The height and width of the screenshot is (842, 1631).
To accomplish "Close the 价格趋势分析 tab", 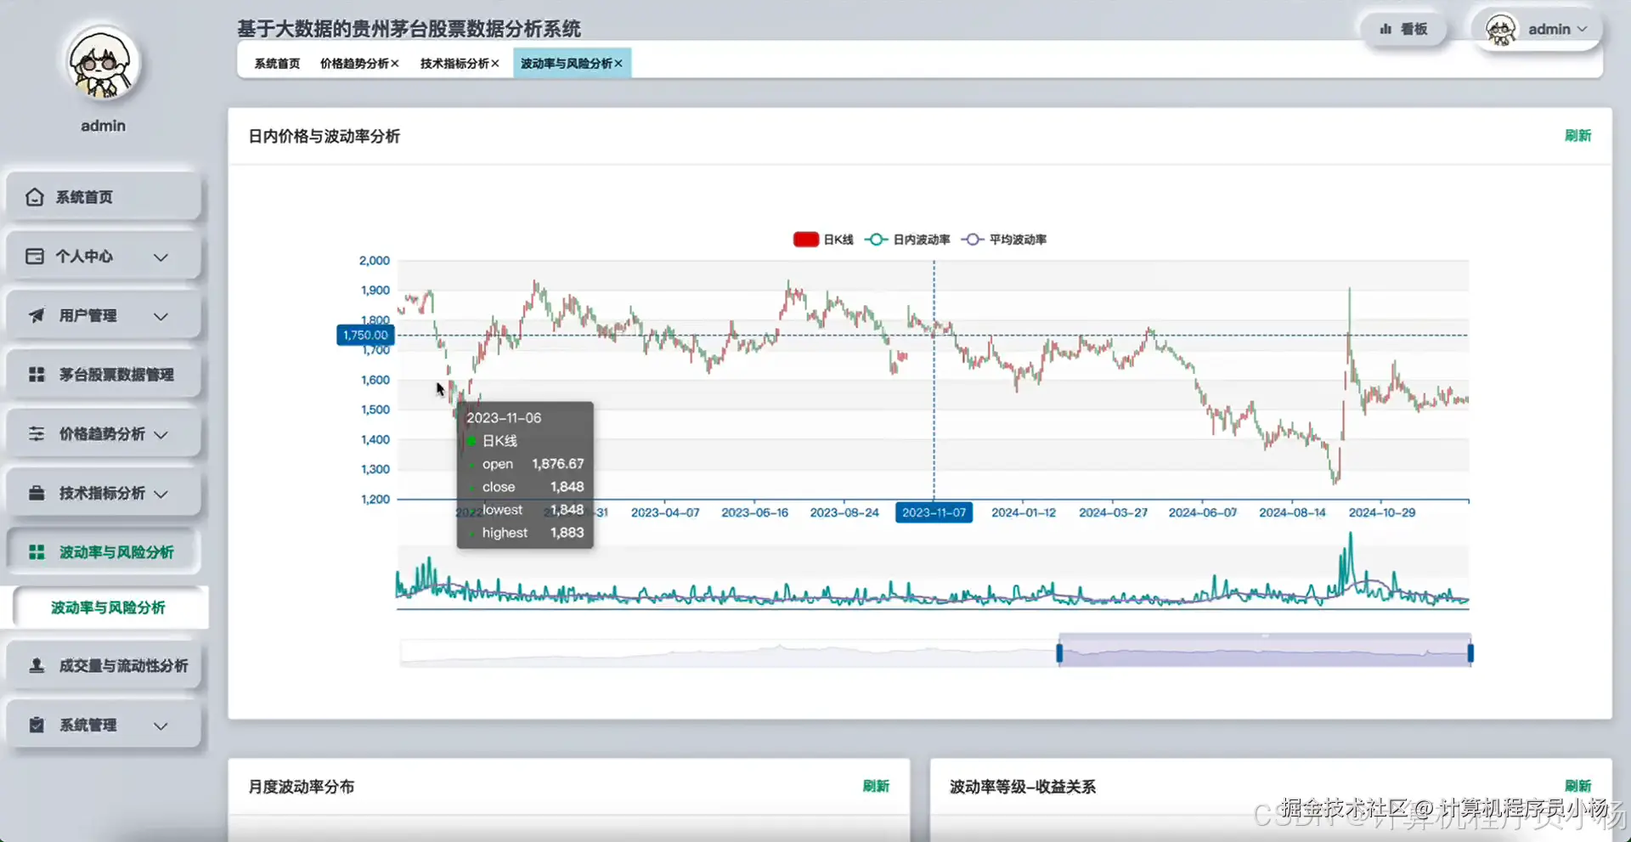I will click(395, 64).
